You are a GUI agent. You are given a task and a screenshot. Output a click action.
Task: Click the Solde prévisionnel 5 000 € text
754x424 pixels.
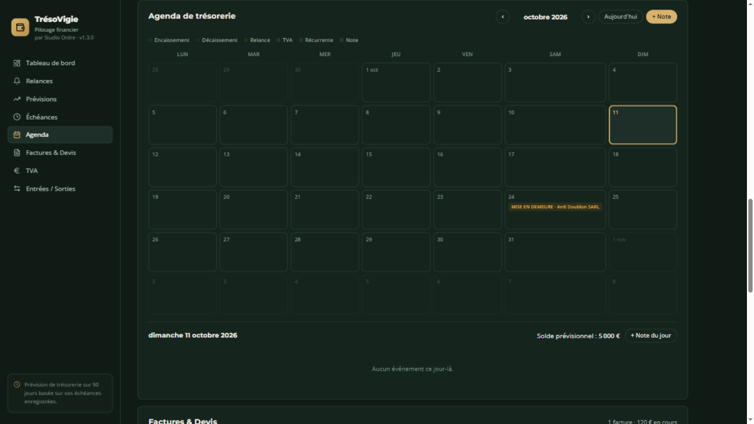coord(578,336)
